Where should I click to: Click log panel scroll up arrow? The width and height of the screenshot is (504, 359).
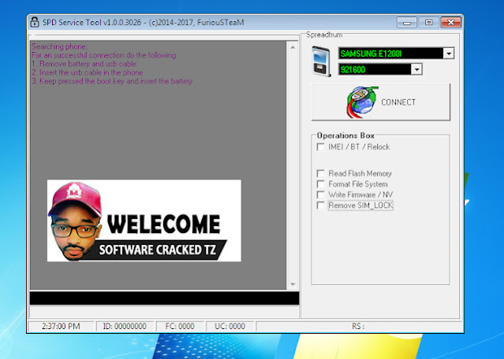[293, 47]
